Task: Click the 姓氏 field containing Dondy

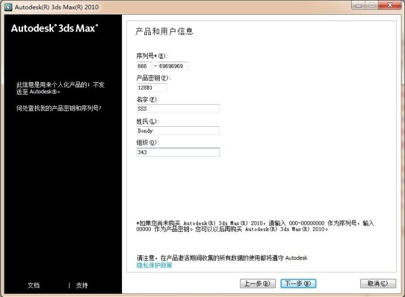Action: coord(177,131)
